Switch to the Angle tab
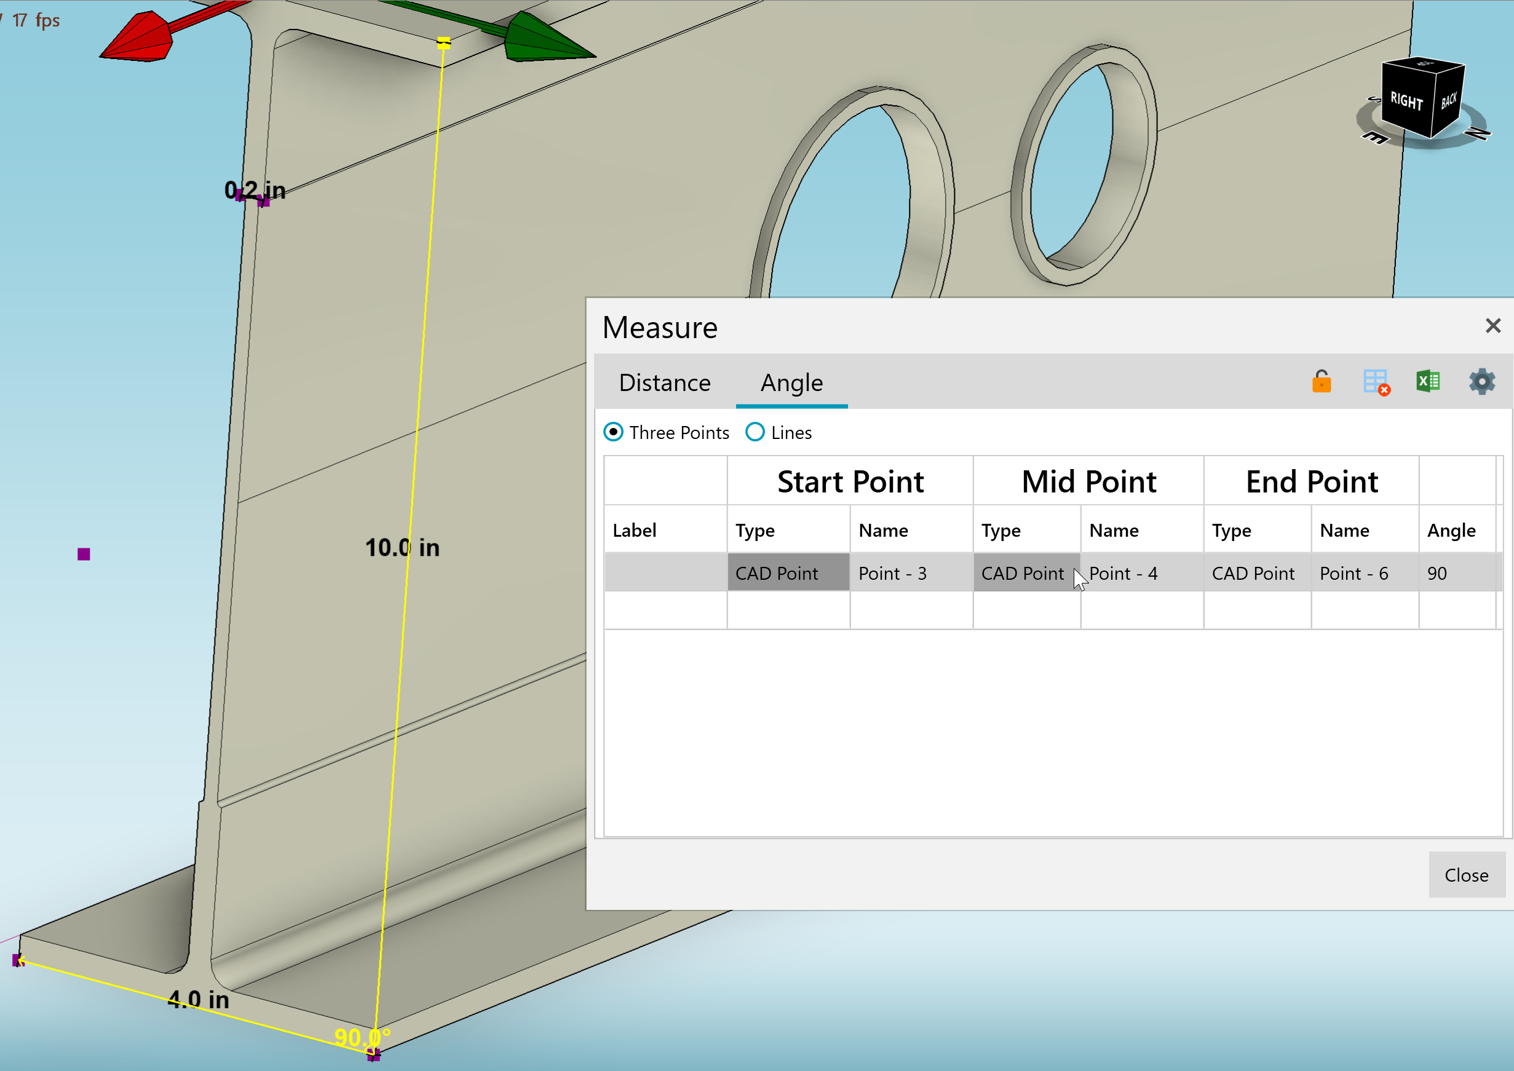This screenshot has height=1071, width=1514. (x=791, y=382)
